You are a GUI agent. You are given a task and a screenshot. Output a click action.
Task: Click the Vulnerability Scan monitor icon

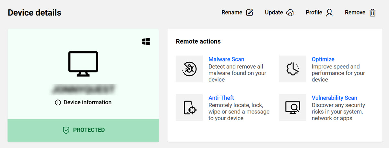292,108
